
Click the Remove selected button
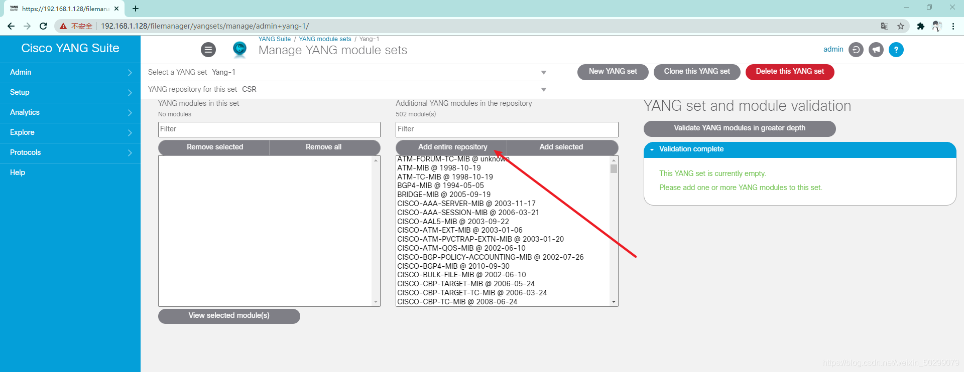214,147
